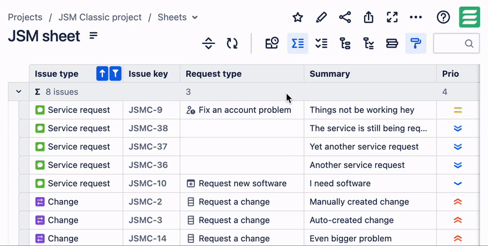
Task: Click 'Request a change' in JSMC-2 row
Action: coord(234,202)
